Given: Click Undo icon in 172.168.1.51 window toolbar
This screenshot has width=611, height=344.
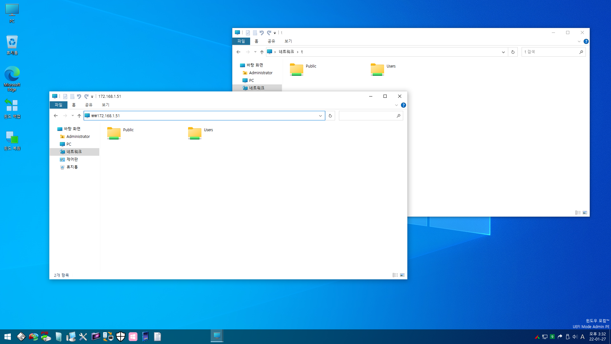Looking at the screenshot, I should 79,97.
